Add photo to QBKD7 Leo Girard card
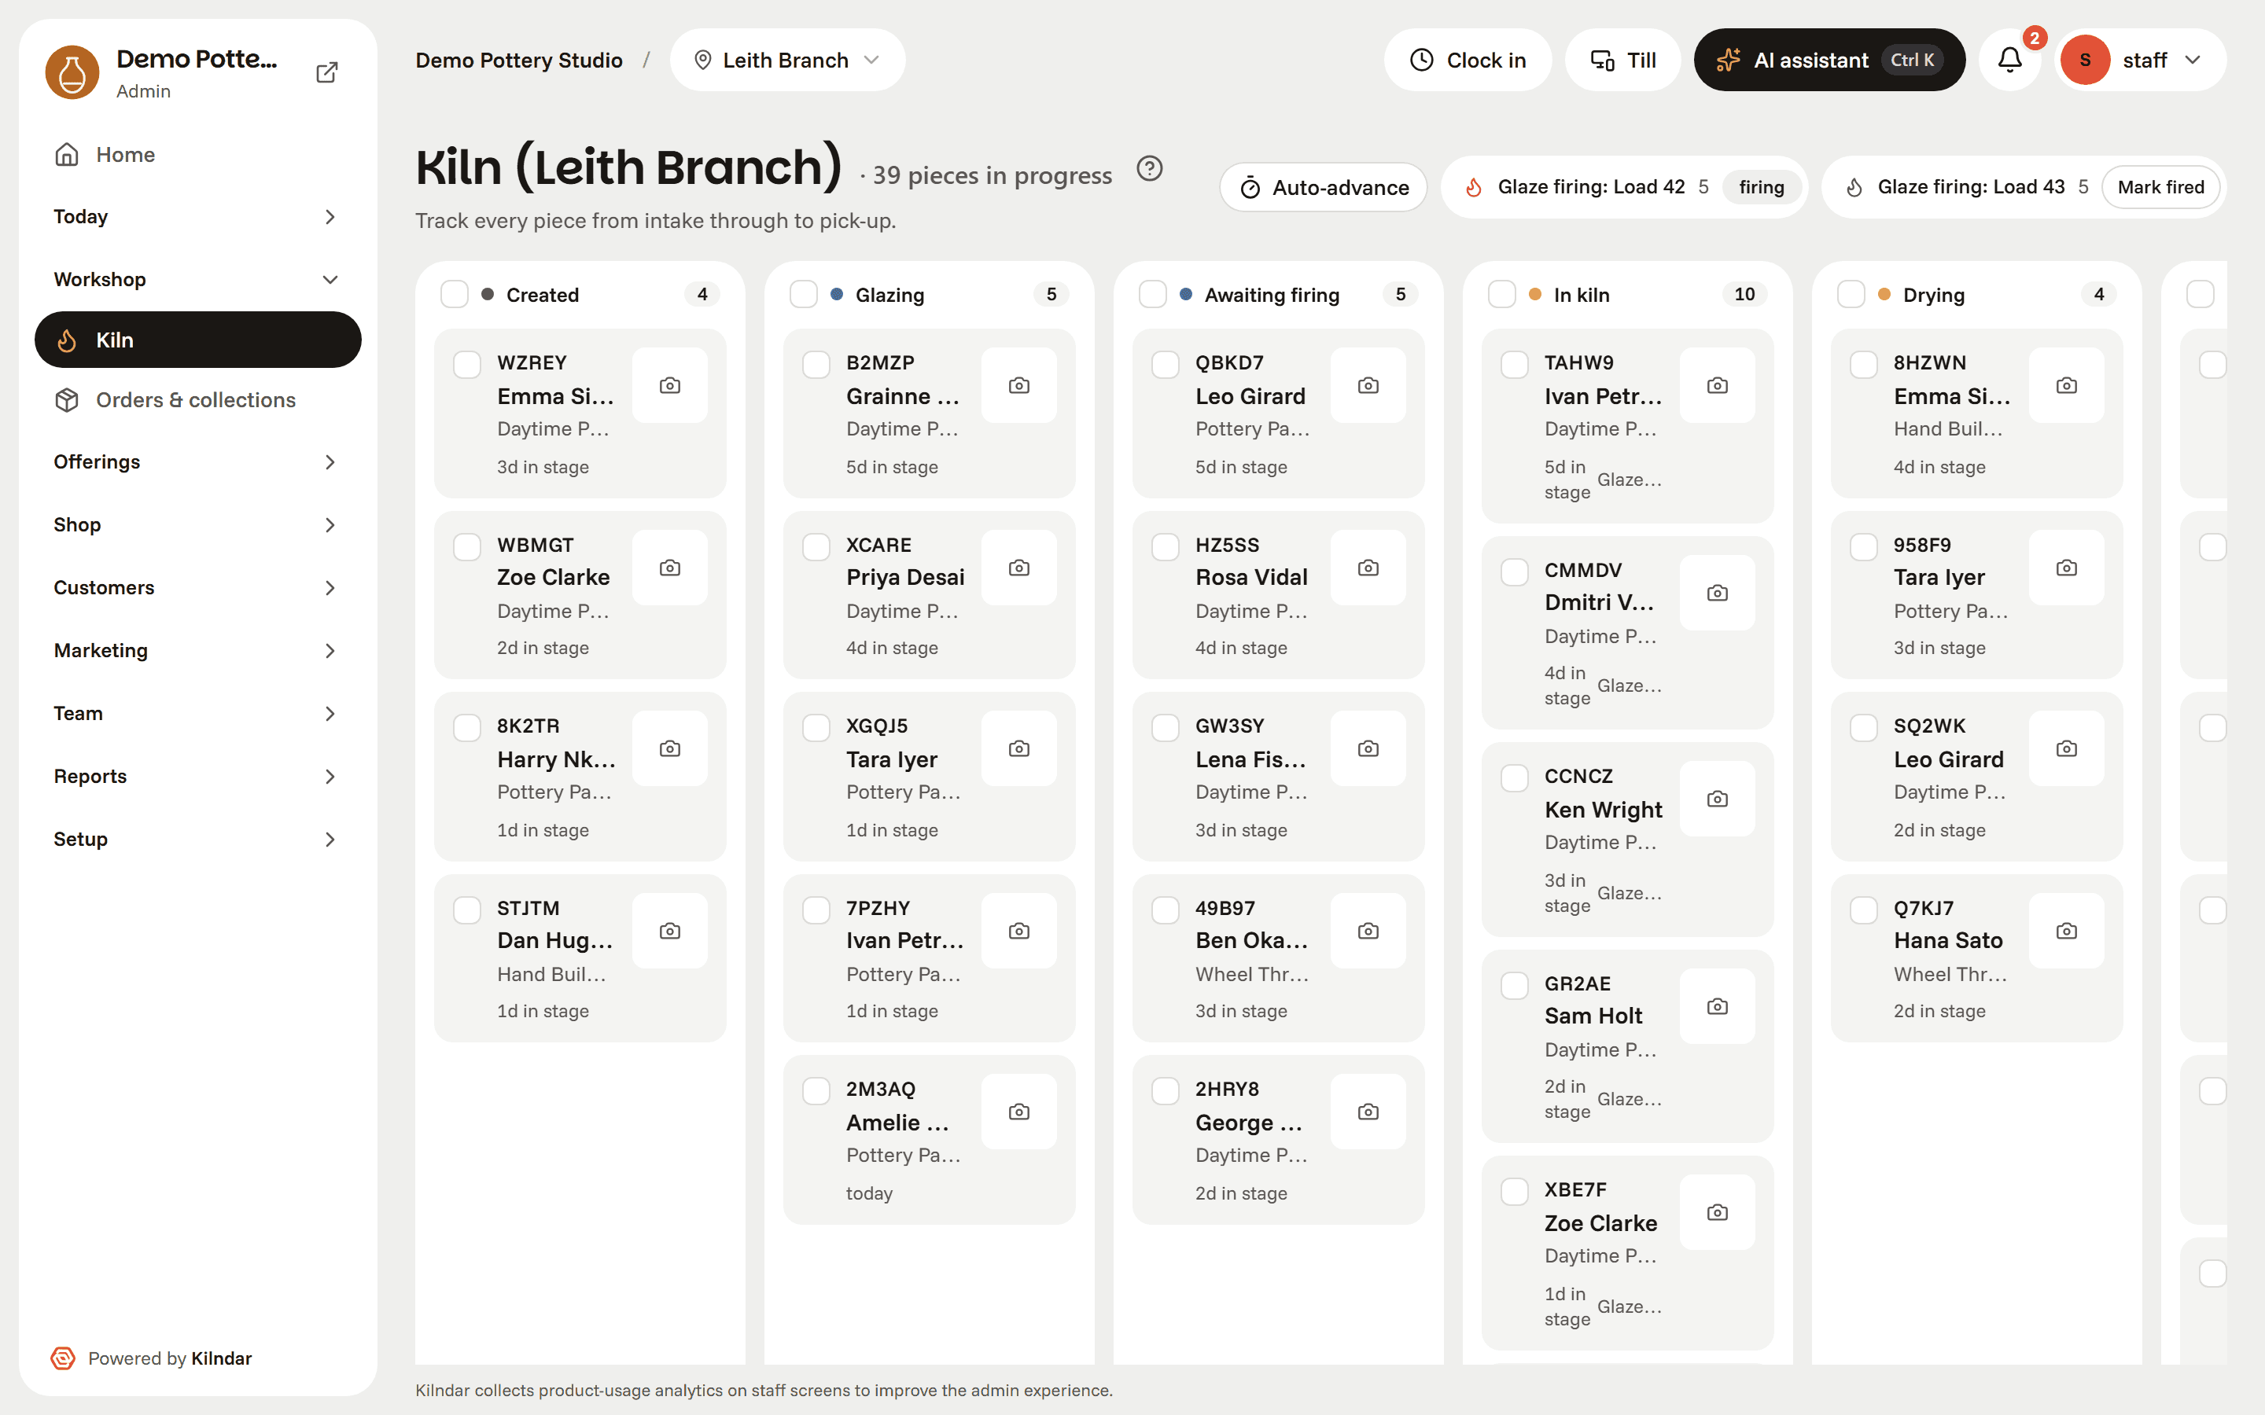Viewport: 2265px width, 1415px height. click(x=1368, y=385)
